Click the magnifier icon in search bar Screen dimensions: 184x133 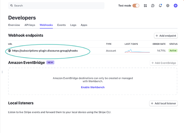point(11,6)
